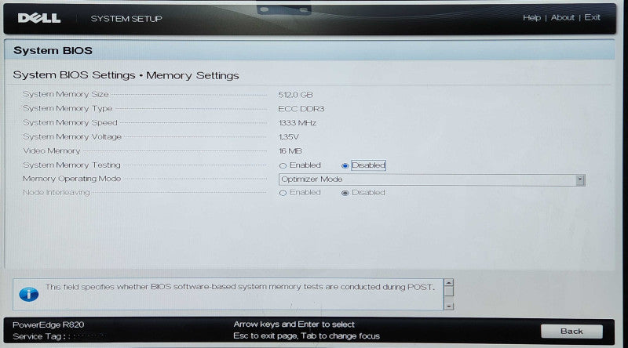Click the Dell logo in header
This screenshot has width=628, height=348.
point(38,18)
